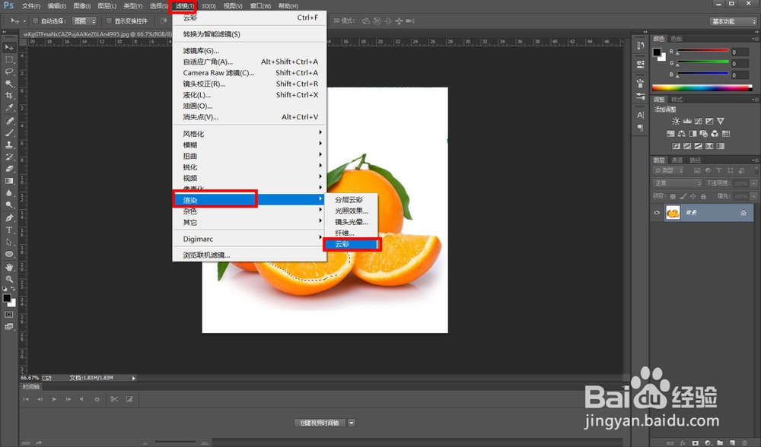This screenshot has height=447, width=761.
Task: Open the 基本功能 workspace dropdown
Action: [x=734, y=21]
